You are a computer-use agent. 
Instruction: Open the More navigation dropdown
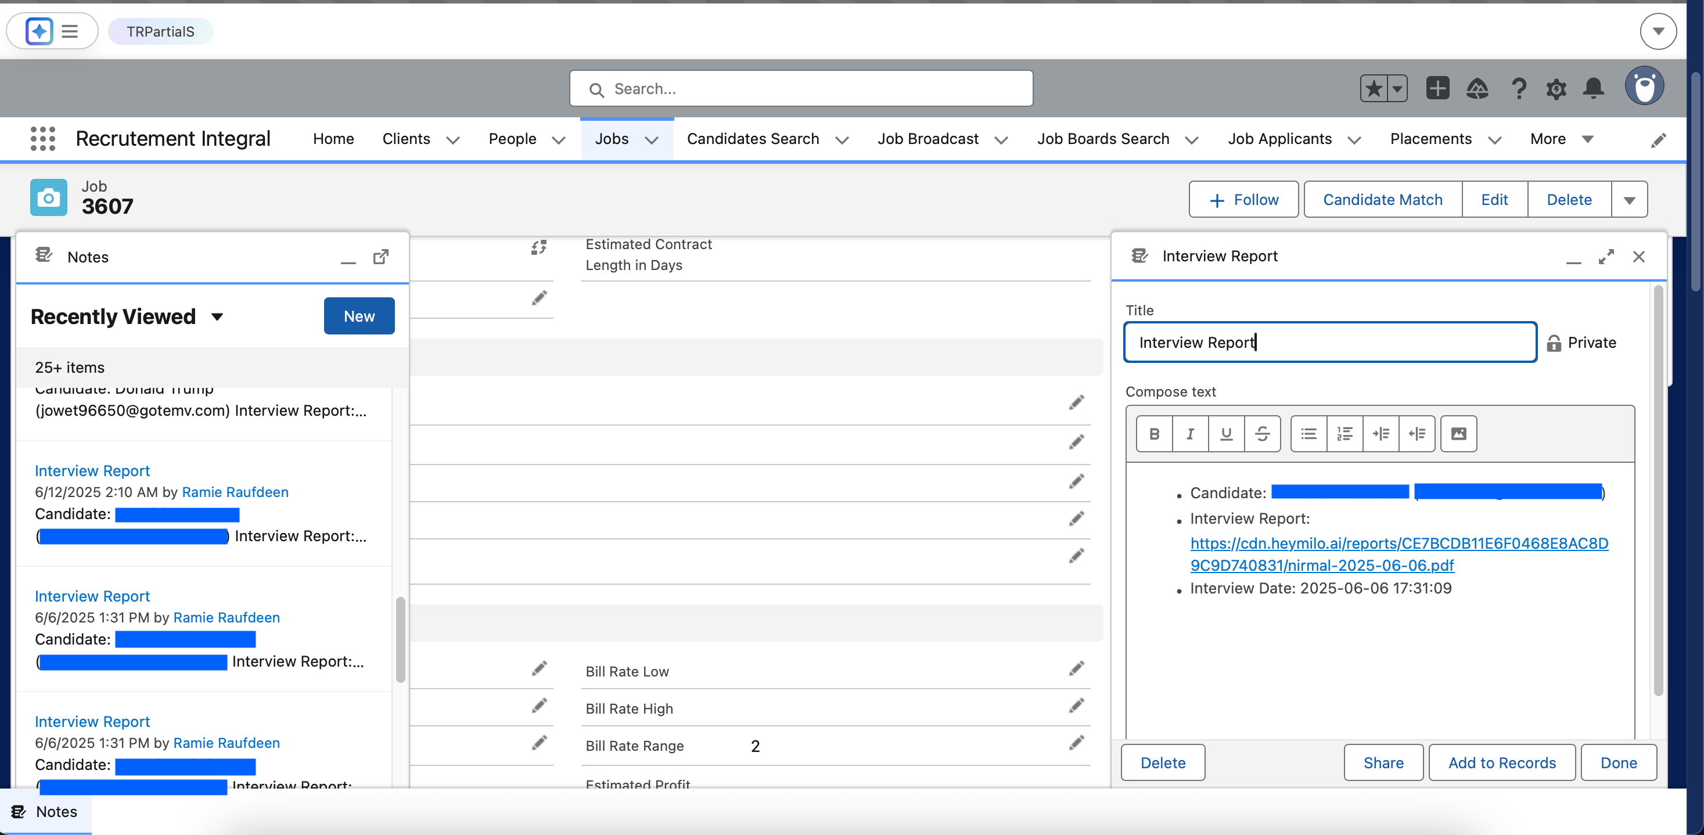point(1562,139)
